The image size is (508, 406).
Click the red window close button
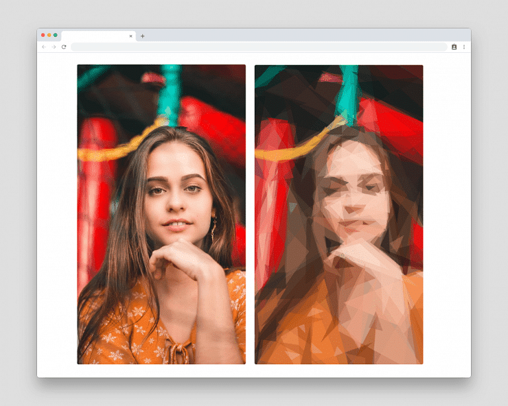(43, 35)
